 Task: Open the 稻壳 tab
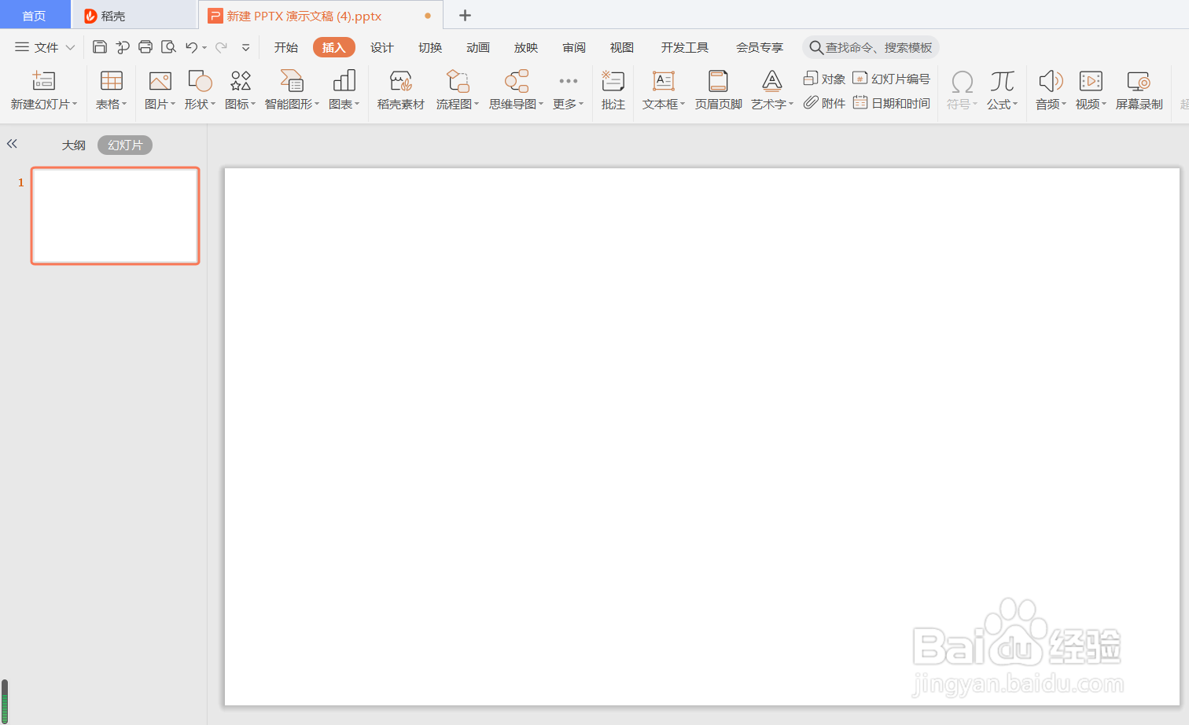134,16
